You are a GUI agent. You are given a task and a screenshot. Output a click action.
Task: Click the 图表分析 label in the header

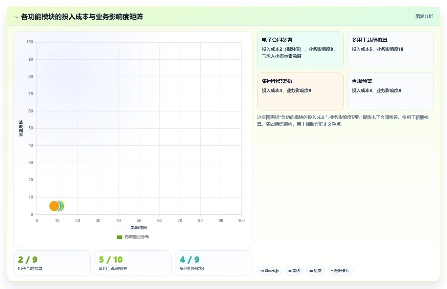(x=424, y=16)
